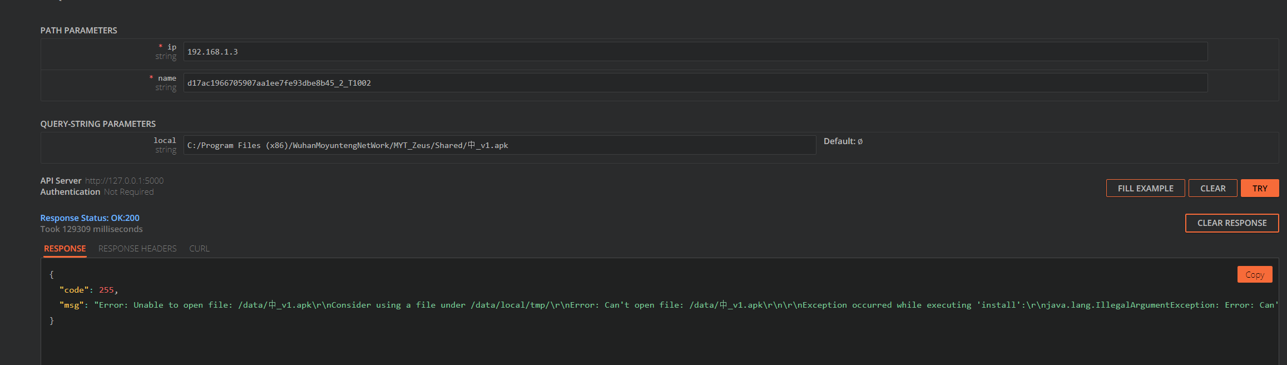Click the PATH PARAMETERS heading
Screen dimensions: 1287x365
(79, 31)
